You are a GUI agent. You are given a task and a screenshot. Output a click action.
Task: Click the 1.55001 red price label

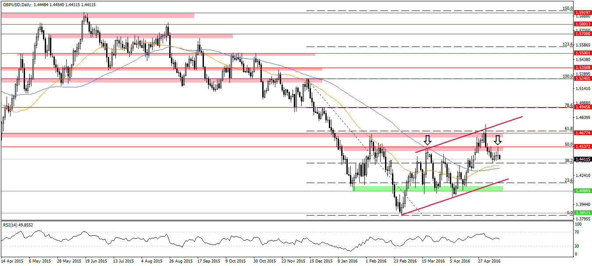(582, 53)
